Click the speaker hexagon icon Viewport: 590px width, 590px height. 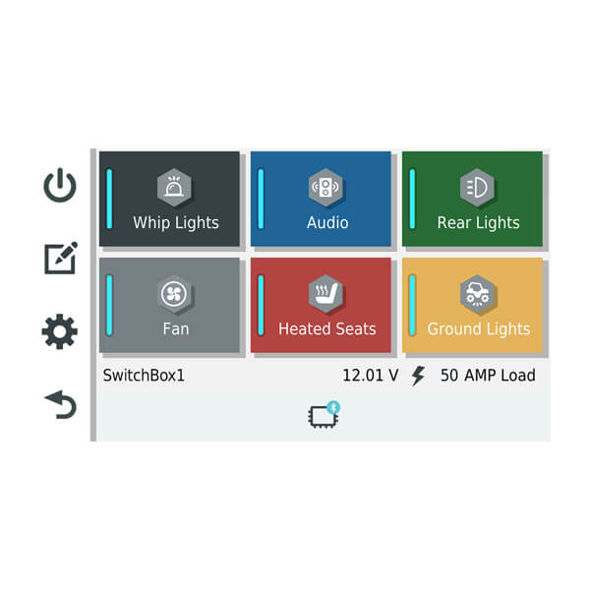325,188
